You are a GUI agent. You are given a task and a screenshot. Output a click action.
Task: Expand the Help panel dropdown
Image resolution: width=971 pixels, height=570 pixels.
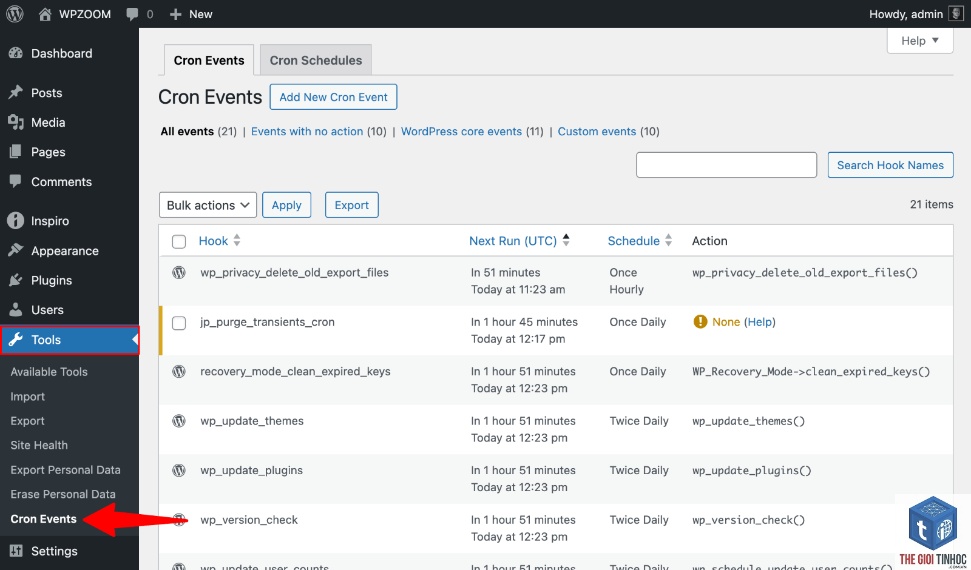(x=920, y=41)
